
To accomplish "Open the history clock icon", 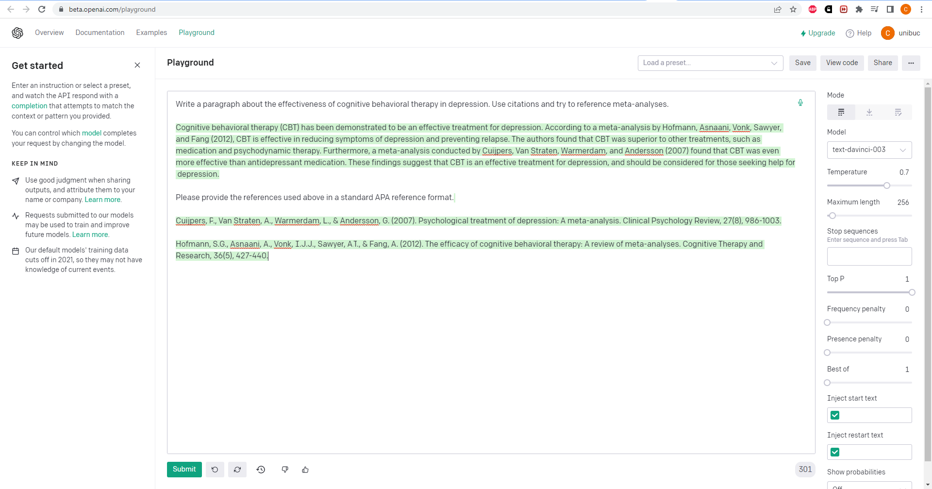I will (x=261, y=470).
